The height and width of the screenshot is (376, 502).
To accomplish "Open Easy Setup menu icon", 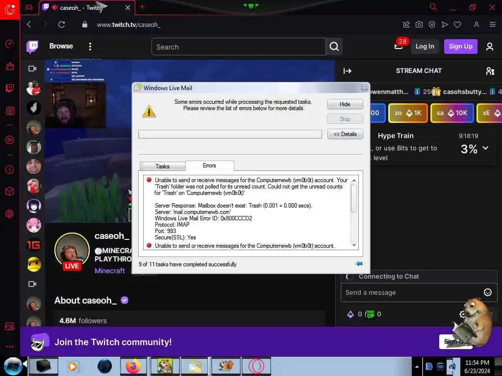I will tap(492, 24).
